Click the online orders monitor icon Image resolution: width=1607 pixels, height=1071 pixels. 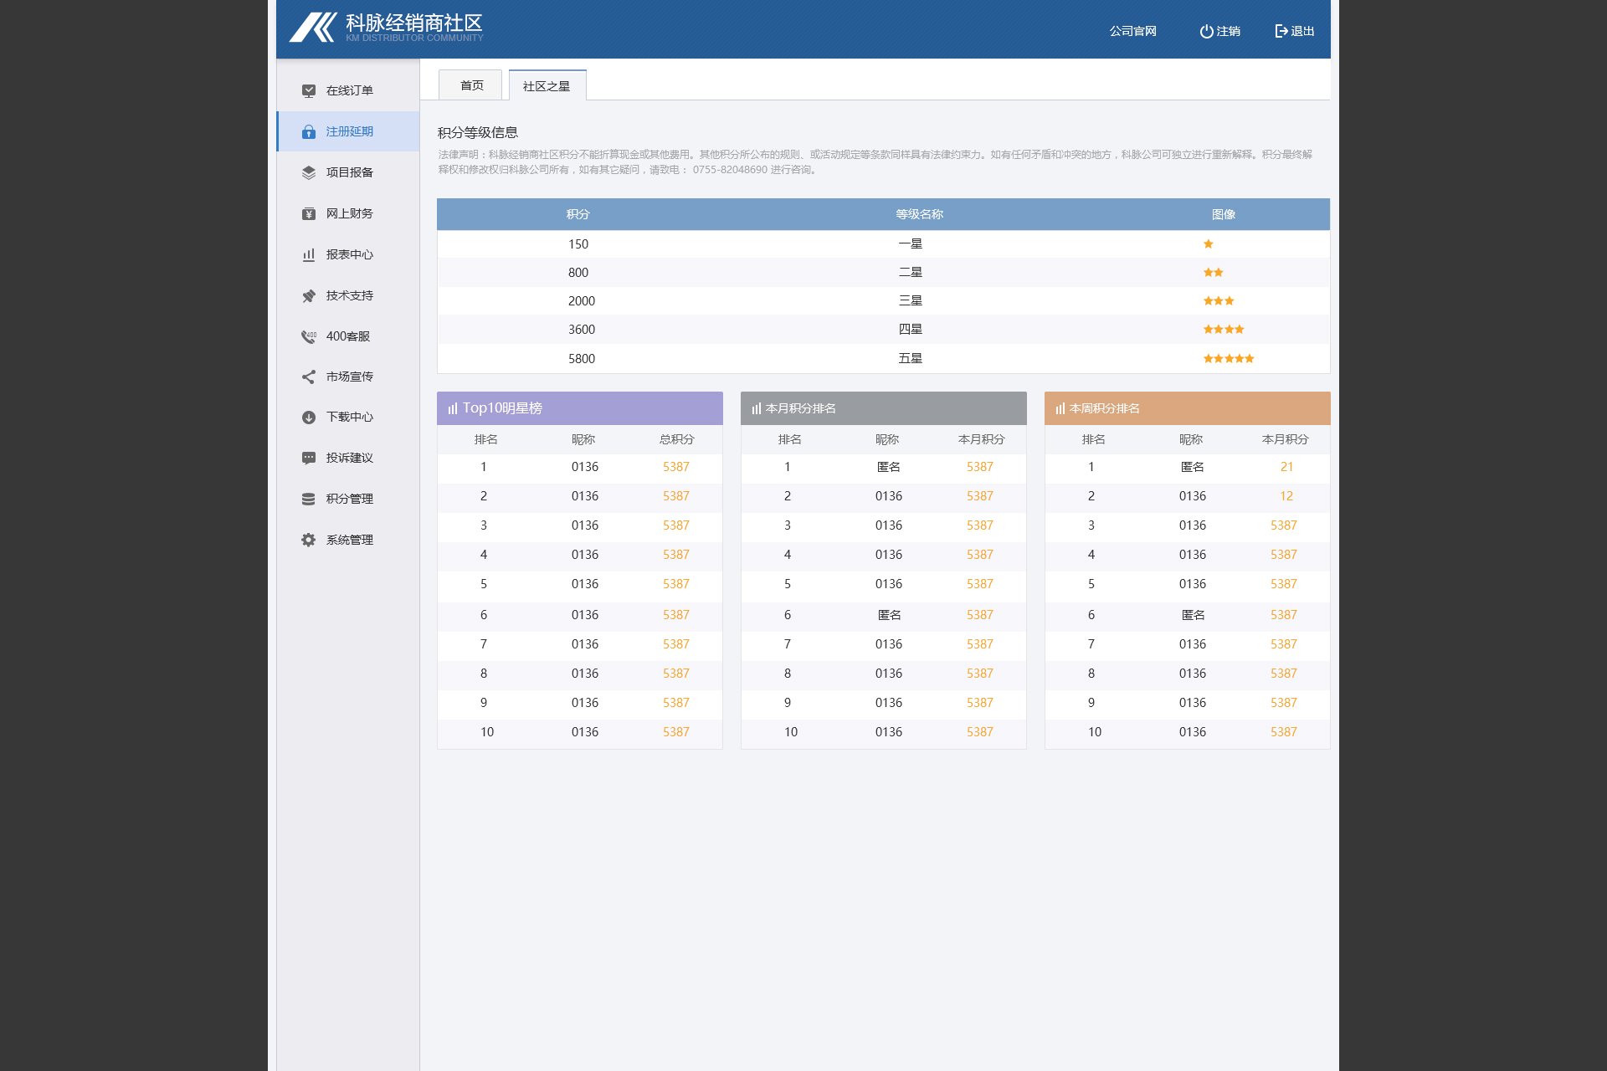(309, 90)
